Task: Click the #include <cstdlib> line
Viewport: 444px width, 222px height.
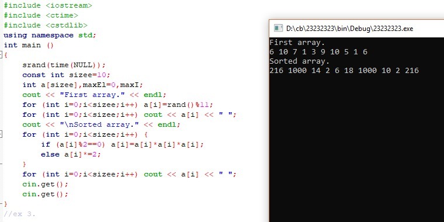Action: coord(46,25)
